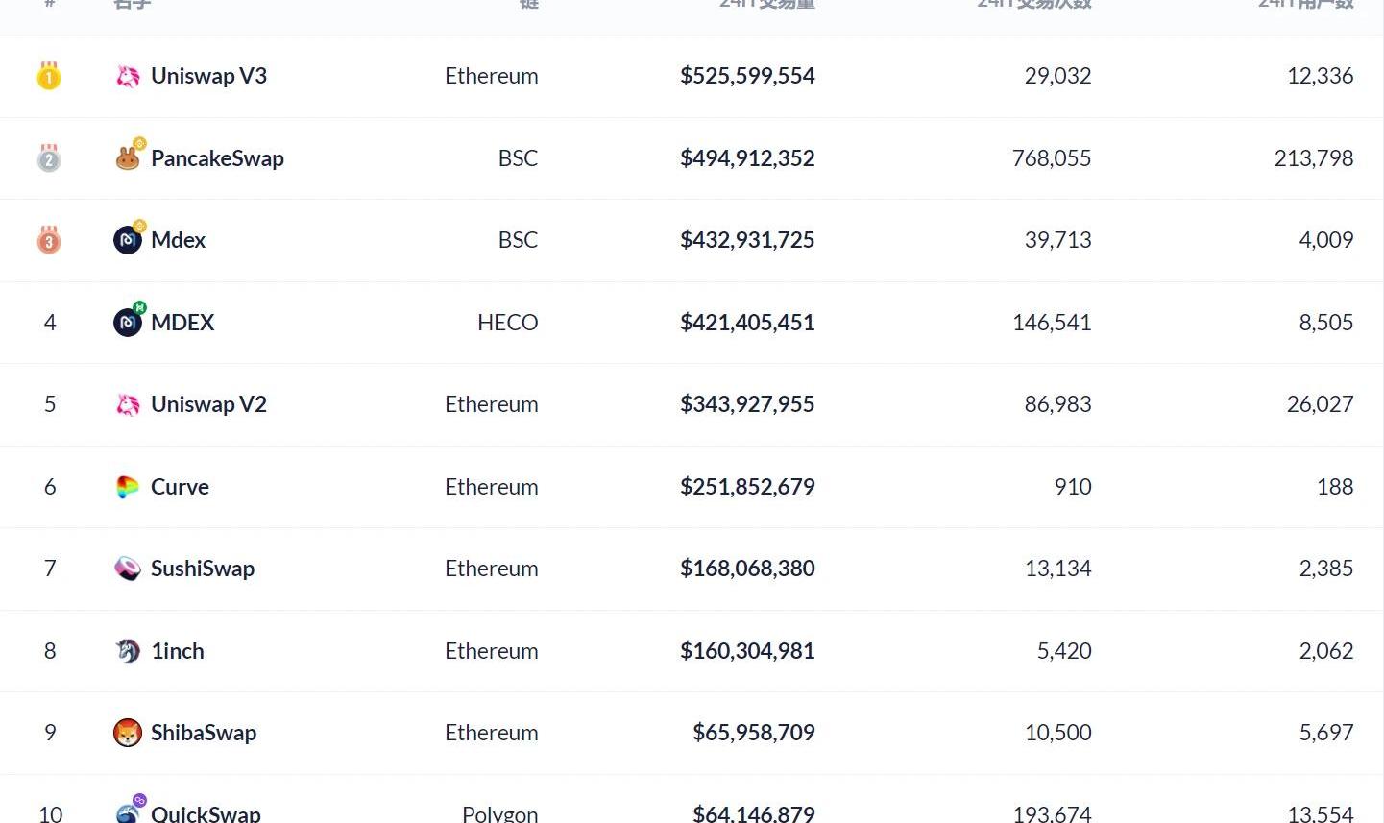Click the bronze third-place medal icon

point(49,240)
